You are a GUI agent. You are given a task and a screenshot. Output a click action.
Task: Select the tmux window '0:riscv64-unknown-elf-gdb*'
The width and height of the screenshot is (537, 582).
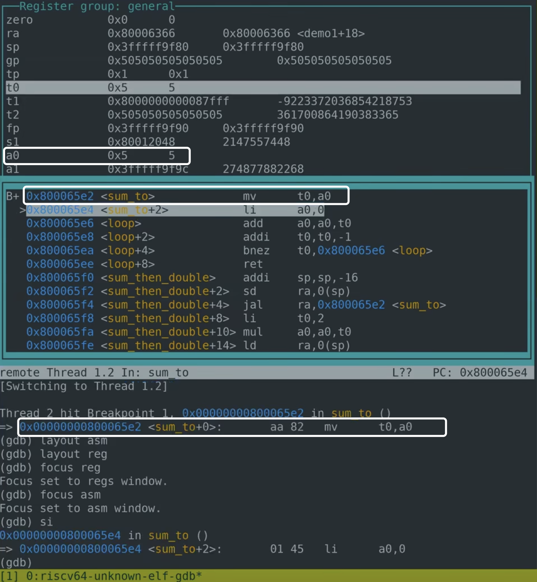coord(114,576)
